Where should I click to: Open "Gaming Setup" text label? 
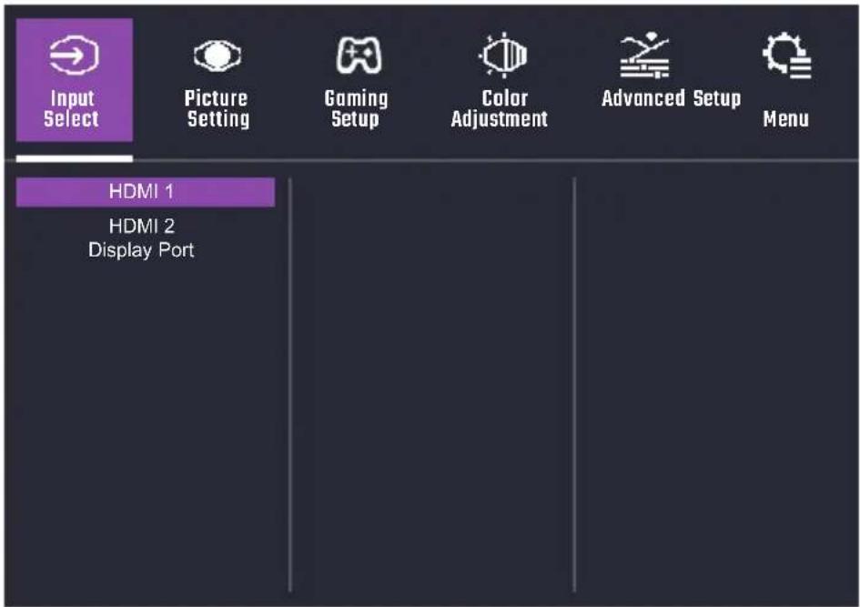356,108
